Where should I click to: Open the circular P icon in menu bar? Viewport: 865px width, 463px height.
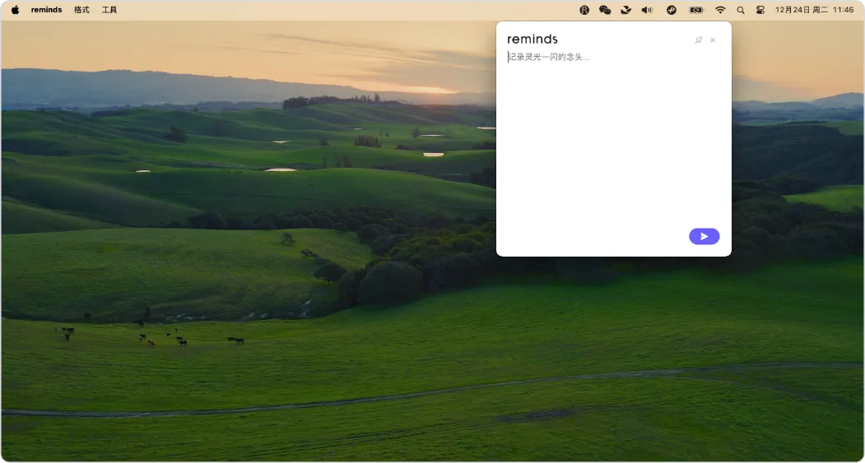tap(672, 10)
